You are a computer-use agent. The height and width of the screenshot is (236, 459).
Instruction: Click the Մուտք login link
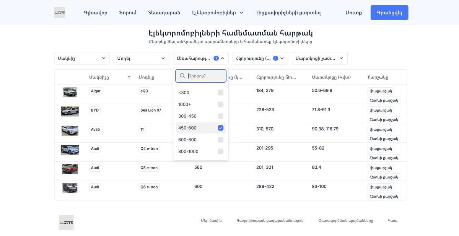coord(353,13)
